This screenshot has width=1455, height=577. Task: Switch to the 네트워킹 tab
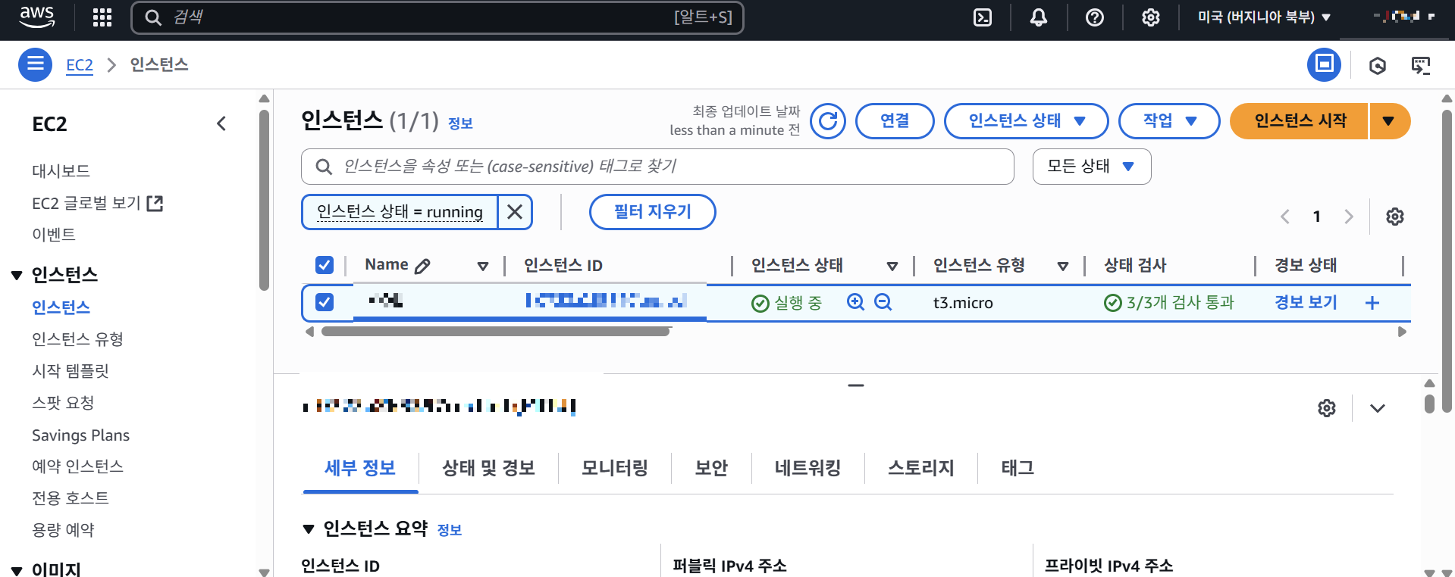[x=808, y=468]
